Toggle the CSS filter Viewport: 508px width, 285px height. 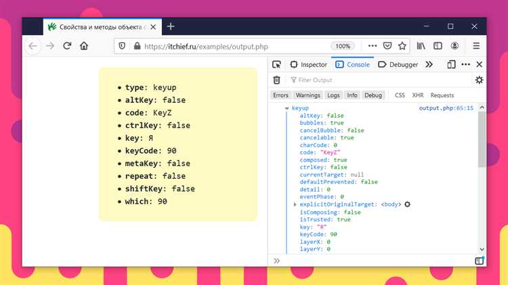400,95
